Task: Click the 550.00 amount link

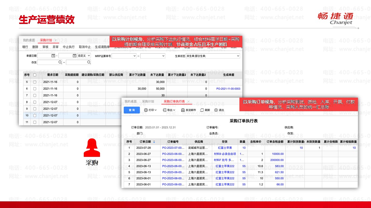Action: tap(279, 178)
